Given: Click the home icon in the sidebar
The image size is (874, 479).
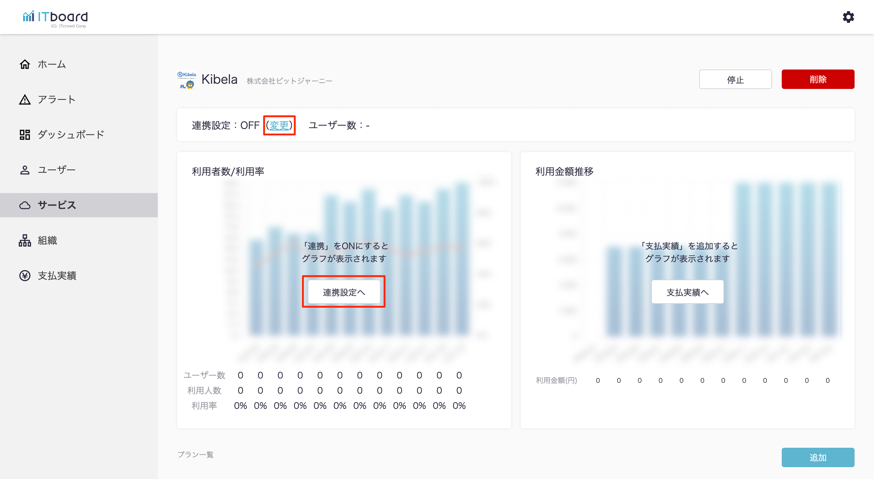Looking at the screenshot, I should pyautogui.click(x=25, y=64).
